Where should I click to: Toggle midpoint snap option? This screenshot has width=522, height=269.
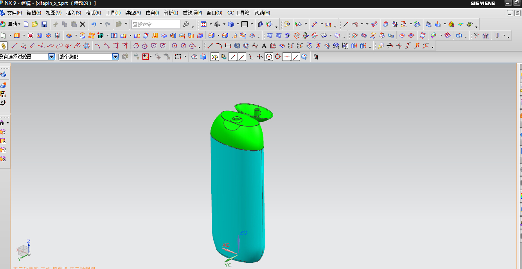(241, 57)
